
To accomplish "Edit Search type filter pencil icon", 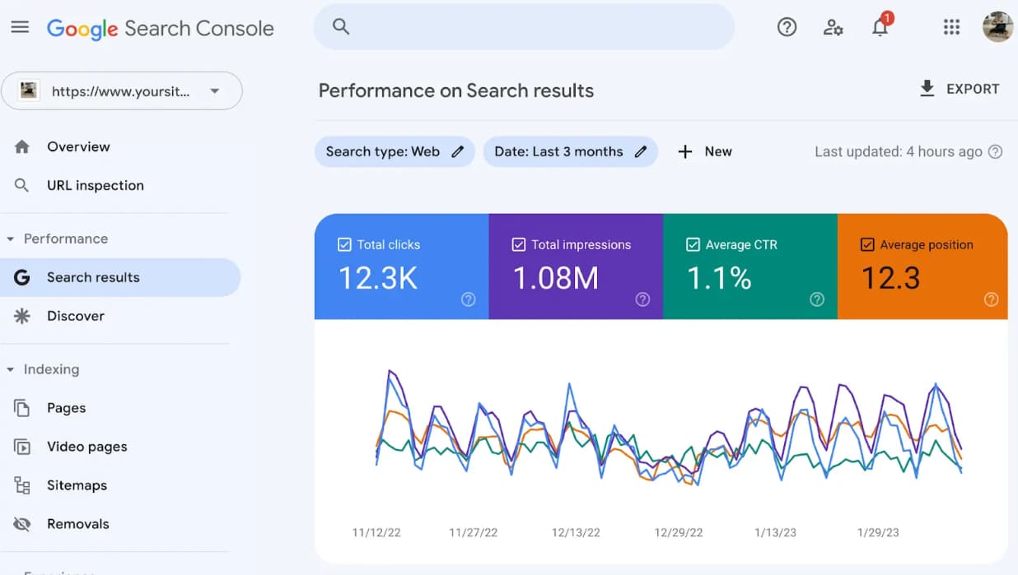I will pos(458,151).
